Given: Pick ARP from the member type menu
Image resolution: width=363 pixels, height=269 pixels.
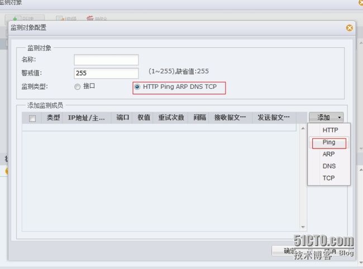Looking at the screenshot, I should click(x=329, y=154).
